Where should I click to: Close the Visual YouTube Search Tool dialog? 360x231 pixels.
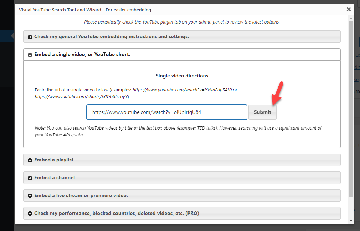coord(349,9)
